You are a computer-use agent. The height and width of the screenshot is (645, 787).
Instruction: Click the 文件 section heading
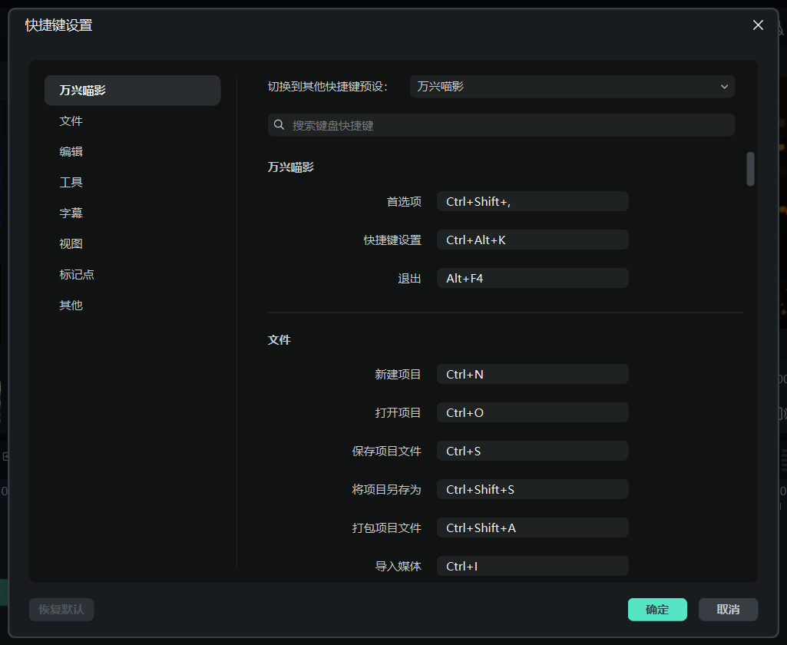pos(279,340)
